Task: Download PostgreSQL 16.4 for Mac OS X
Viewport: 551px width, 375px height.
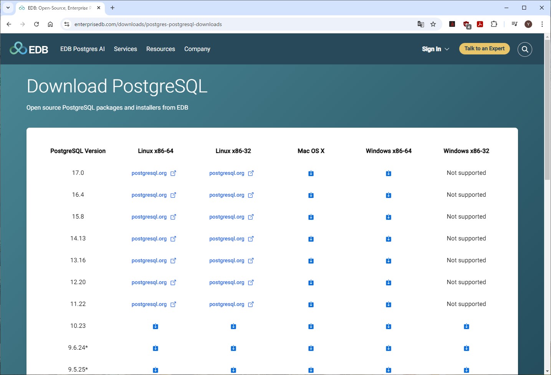Action: [311, 195]
